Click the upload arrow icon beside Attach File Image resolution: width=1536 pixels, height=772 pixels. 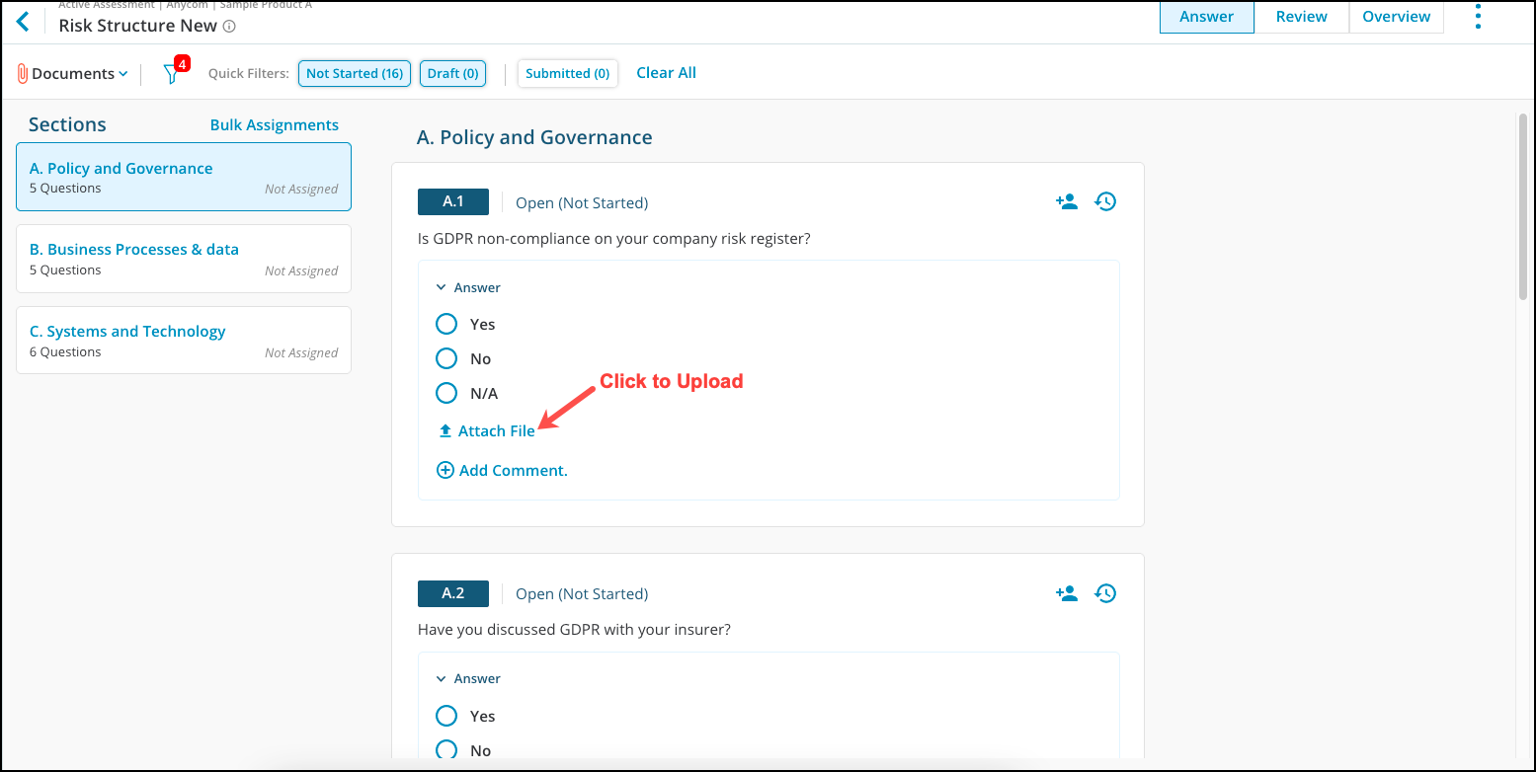(x=445, y=431)
